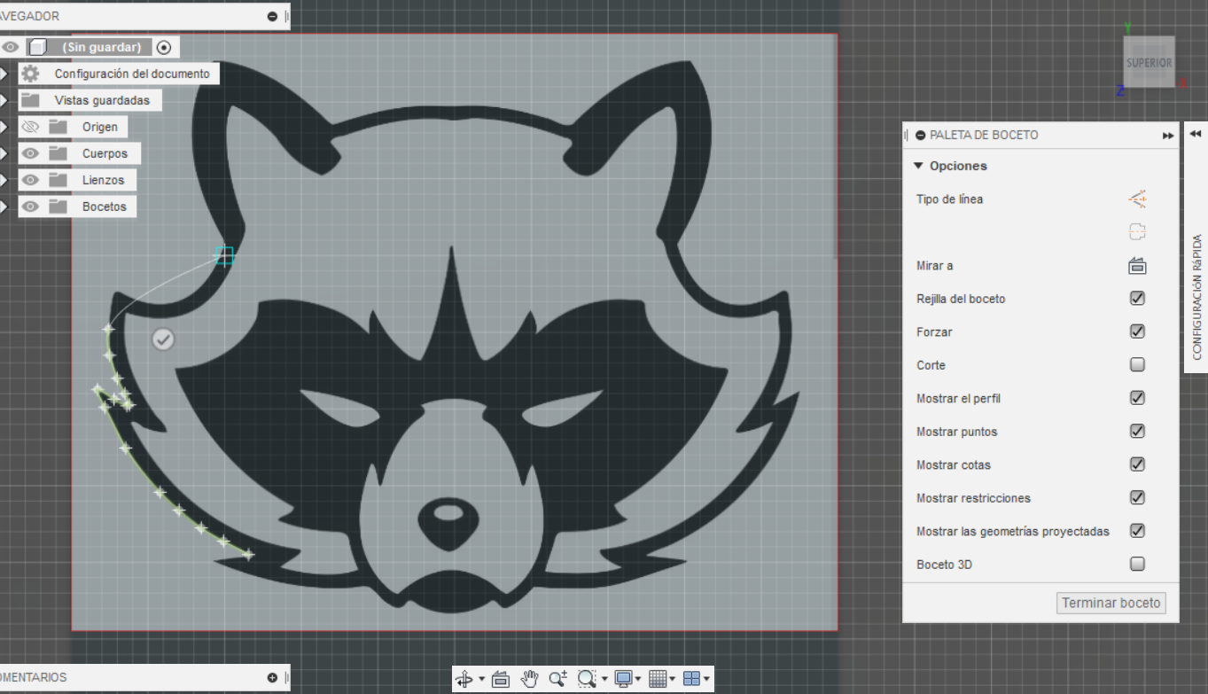Open the Grid and Snaps dropdown arrow

(673, 680)
